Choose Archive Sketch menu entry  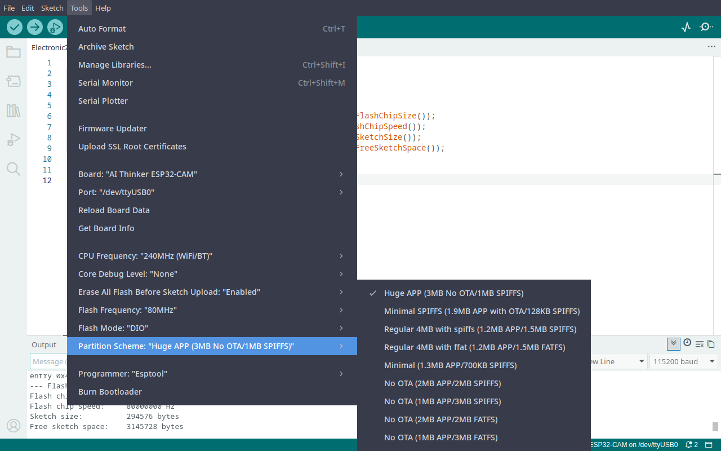pos(212,47)
